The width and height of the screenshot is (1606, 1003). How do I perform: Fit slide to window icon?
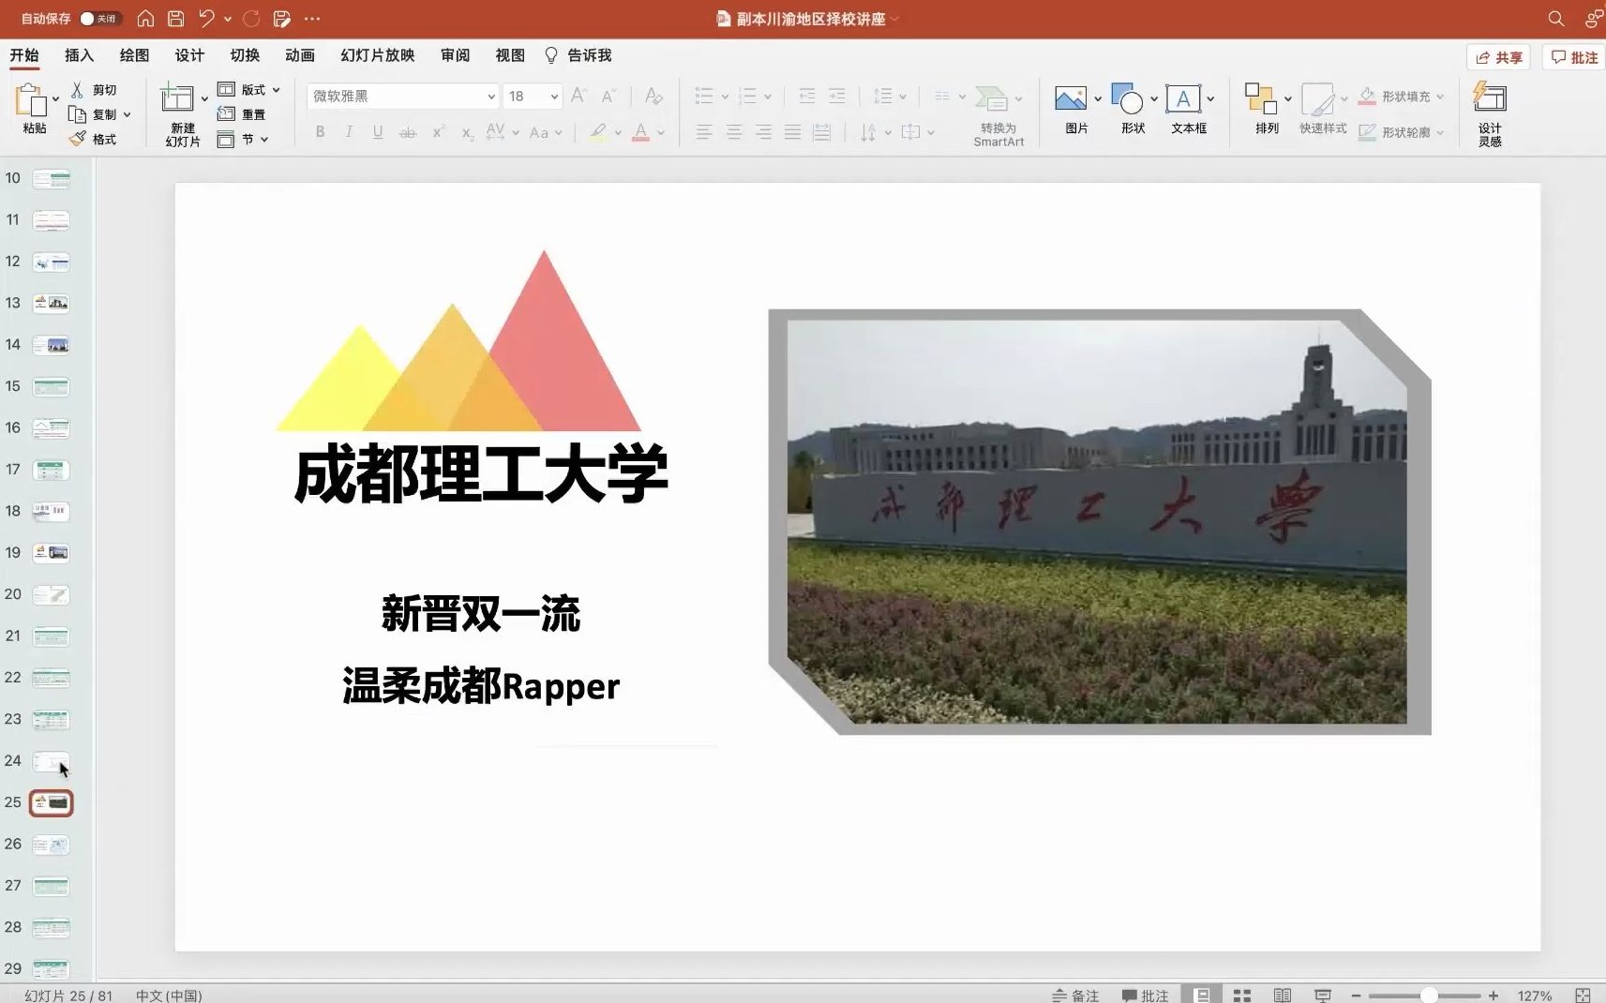1583,996
